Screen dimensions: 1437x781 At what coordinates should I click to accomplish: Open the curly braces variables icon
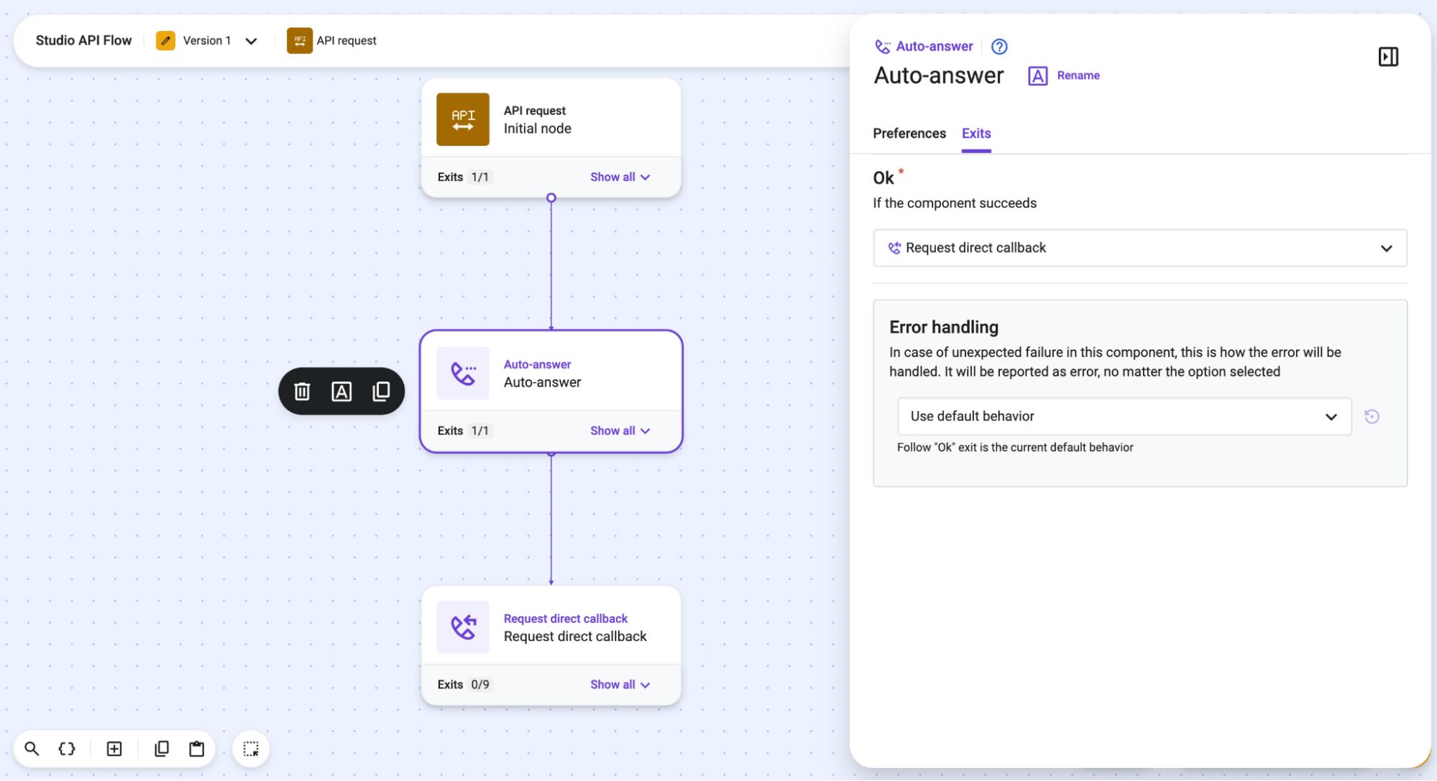[x=67, y=749]
